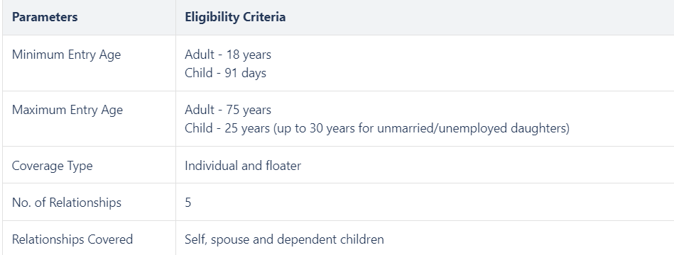Image resolution: width=674 pixels, height=255 pixels.
Task: Click the Eligibility Criteria column header
Action: [235, 17]
